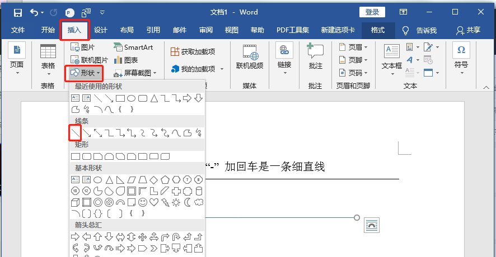Choose the no-symbol prohibition shape
The height and width of the screenshot is (257, 496).
click(x=109, y=202)
